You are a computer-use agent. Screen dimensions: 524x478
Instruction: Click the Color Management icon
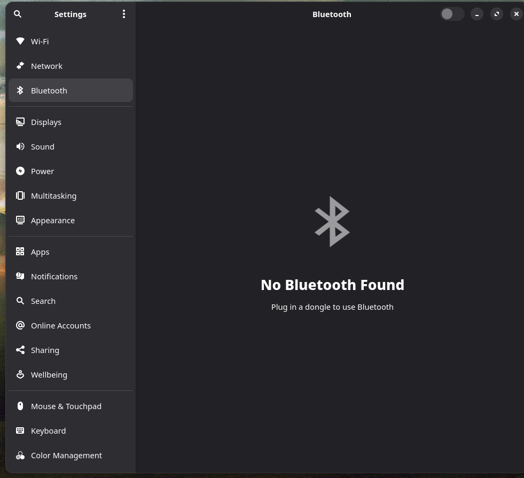pyautogui.click(x=20, y=455)
